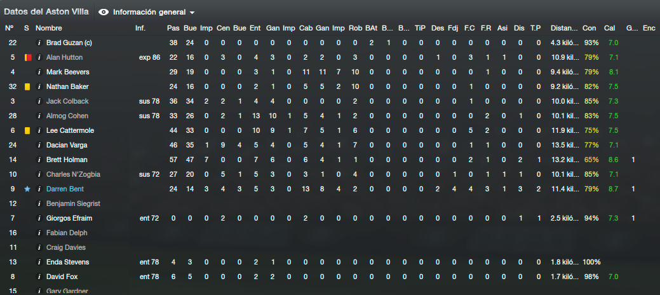Click the info icon for Brett Holman
Viewport: 660px width, 295px height.
[x=39, y=160]
